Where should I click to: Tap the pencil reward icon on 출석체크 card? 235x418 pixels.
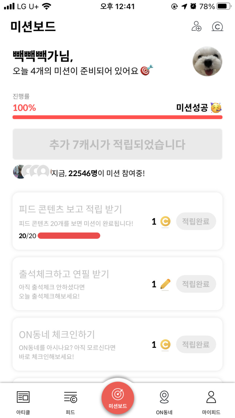(165, 284)
